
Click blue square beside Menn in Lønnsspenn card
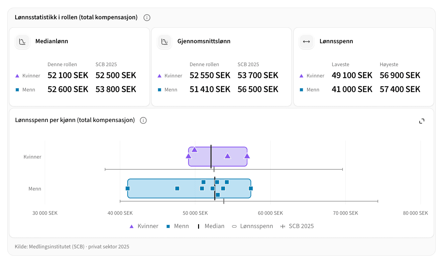(301, 90)
